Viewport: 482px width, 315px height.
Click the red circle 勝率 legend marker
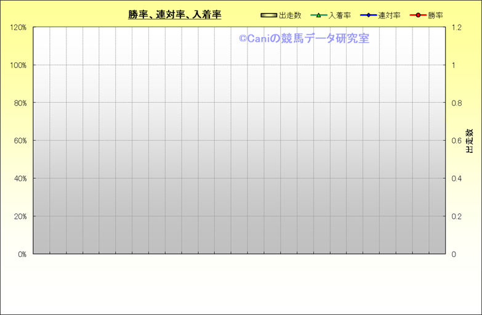point(417,15)
